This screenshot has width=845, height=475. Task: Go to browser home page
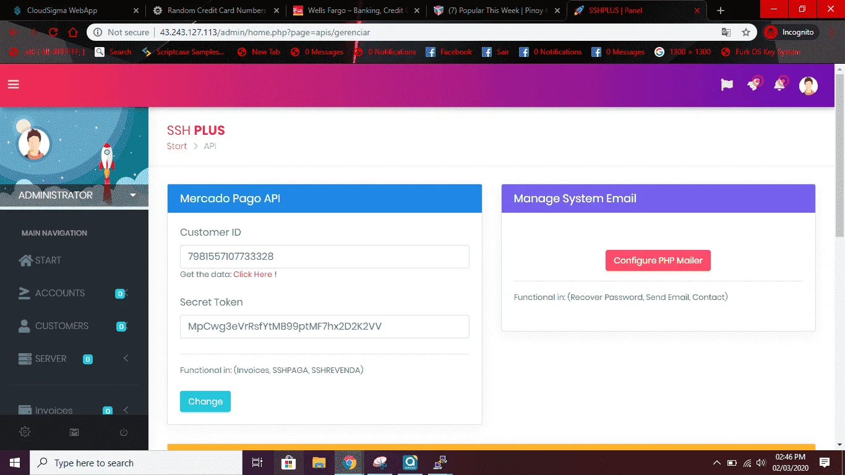[x=73, y=32]
